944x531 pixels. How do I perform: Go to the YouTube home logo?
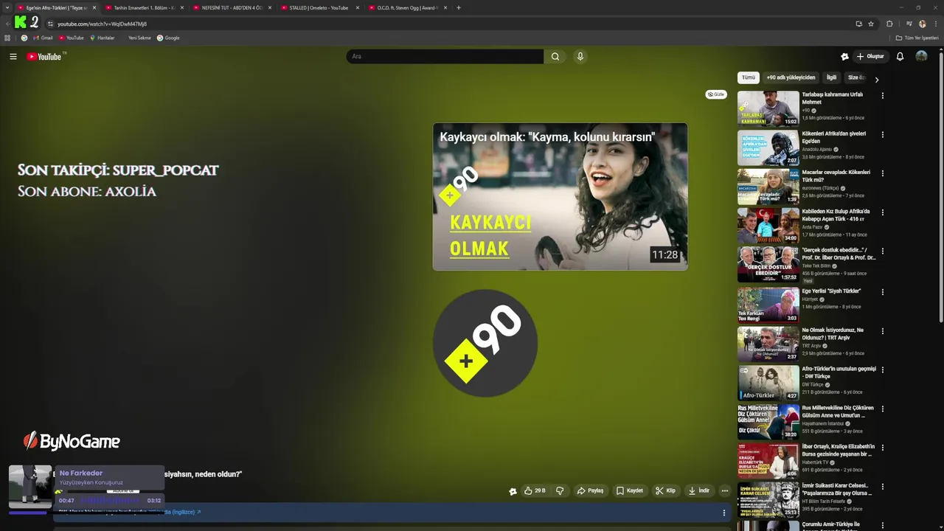tap(46, 57)
